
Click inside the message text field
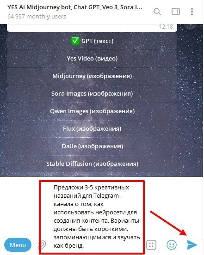click(97, 216)
